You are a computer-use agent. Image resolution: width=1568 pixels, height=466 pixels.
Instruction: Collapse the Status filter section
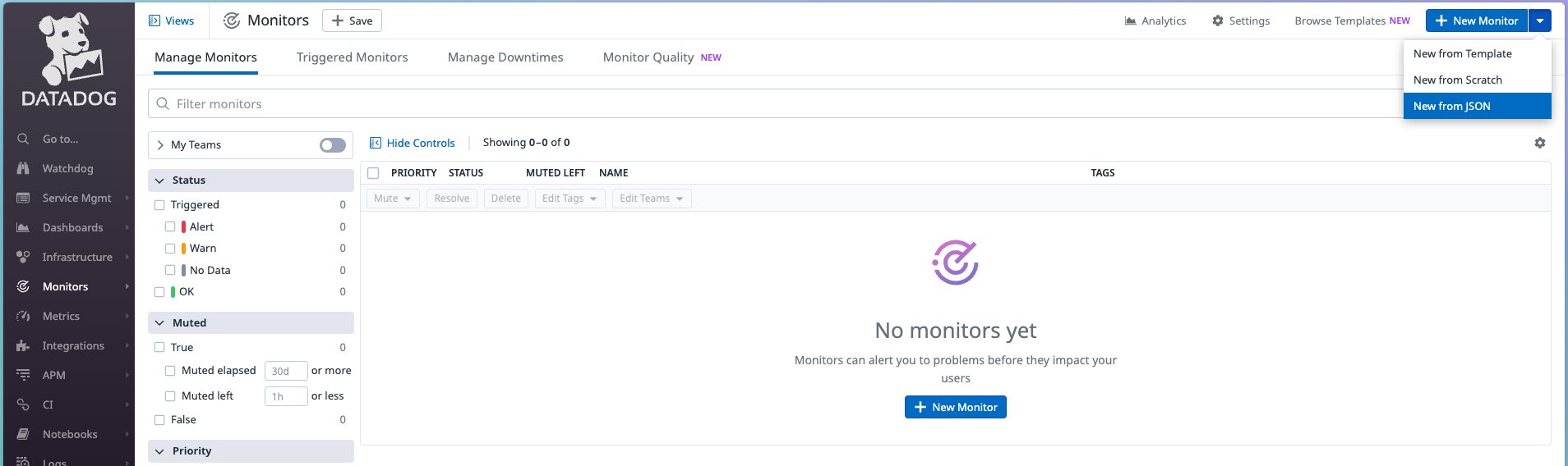(159, 180)
